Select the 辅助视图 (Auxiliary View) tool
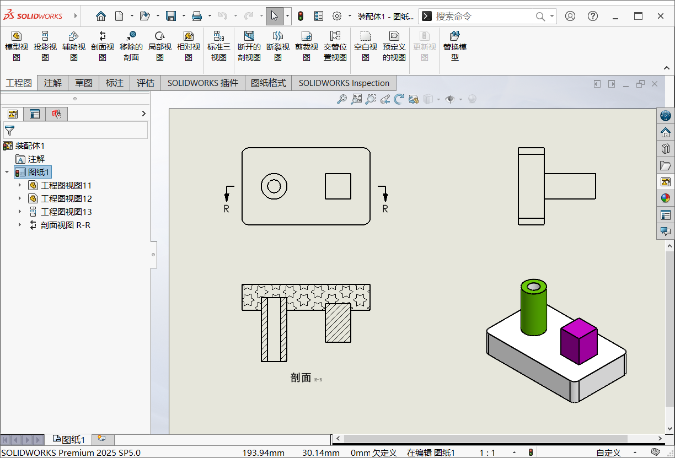The height and width of the screenshot is (458, 675). [x=74, y=46]
